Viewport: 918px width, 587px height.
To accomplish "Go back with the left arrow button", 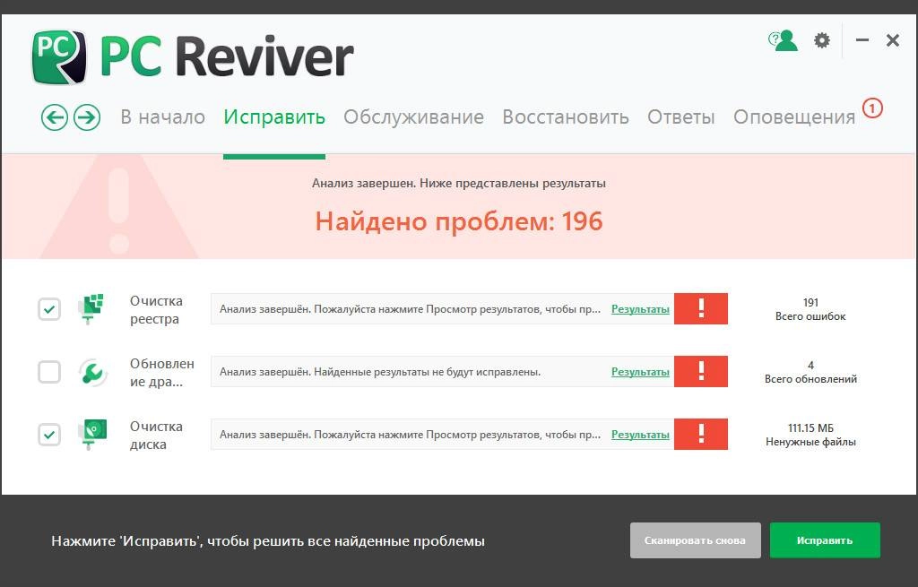I will [x=55, y=117].
